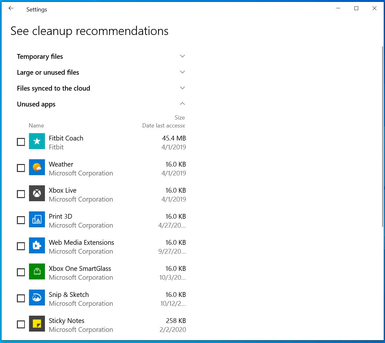Check the Weather app checkbox
Viewport: 385px width, 343px height.
[x=21, y=168]
